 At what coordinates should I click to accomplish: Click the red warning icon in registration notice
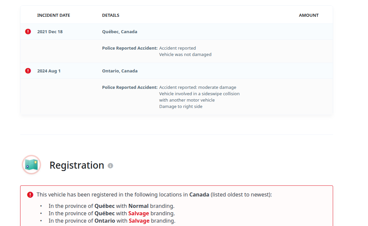(30, 195)
